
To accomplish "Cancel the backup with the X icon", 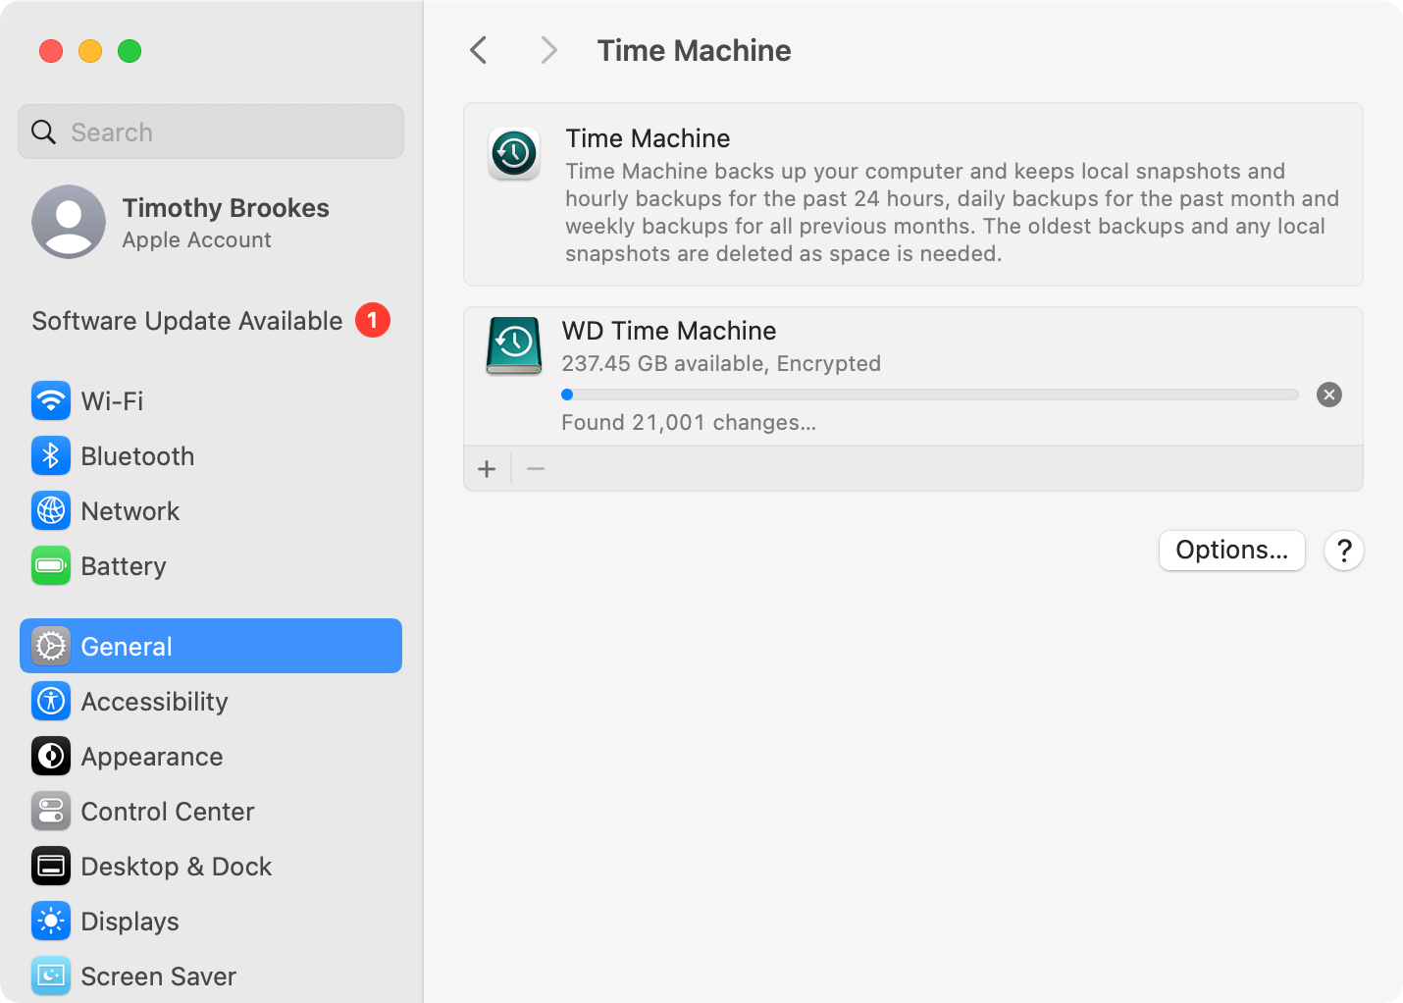I will [x=1329, y=395].
